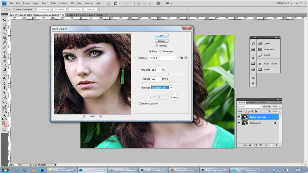Image resolution: width=308 pixels, height=173 pixels.
Task: Select the Basic radio button
Action: tap(150, 51)
